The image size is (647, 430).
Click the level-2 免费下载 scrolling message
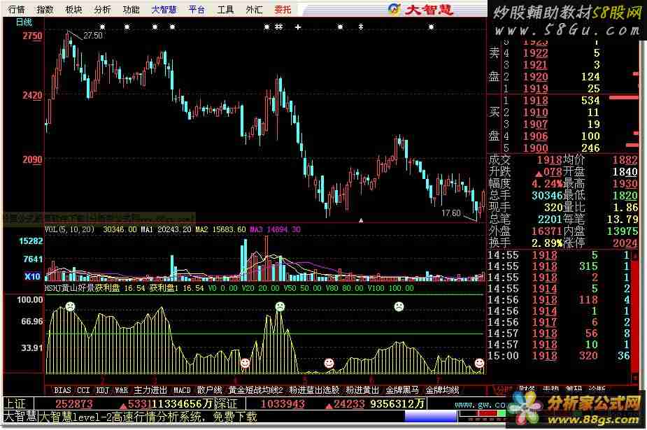click(x=148, y=417)
